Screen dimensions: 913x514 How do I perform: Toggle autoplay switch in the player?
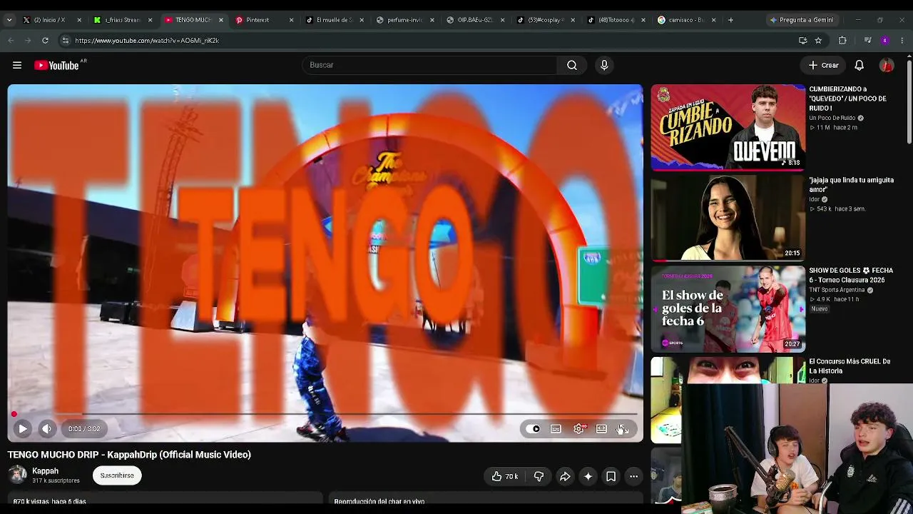pyautogui.click(x=535, y=428)
